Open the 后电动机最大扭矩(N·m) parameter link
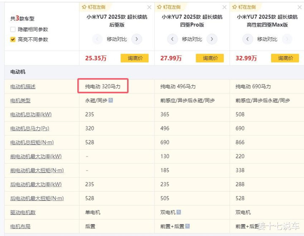This screenshot has width=304, height=236. pos(37,198)
